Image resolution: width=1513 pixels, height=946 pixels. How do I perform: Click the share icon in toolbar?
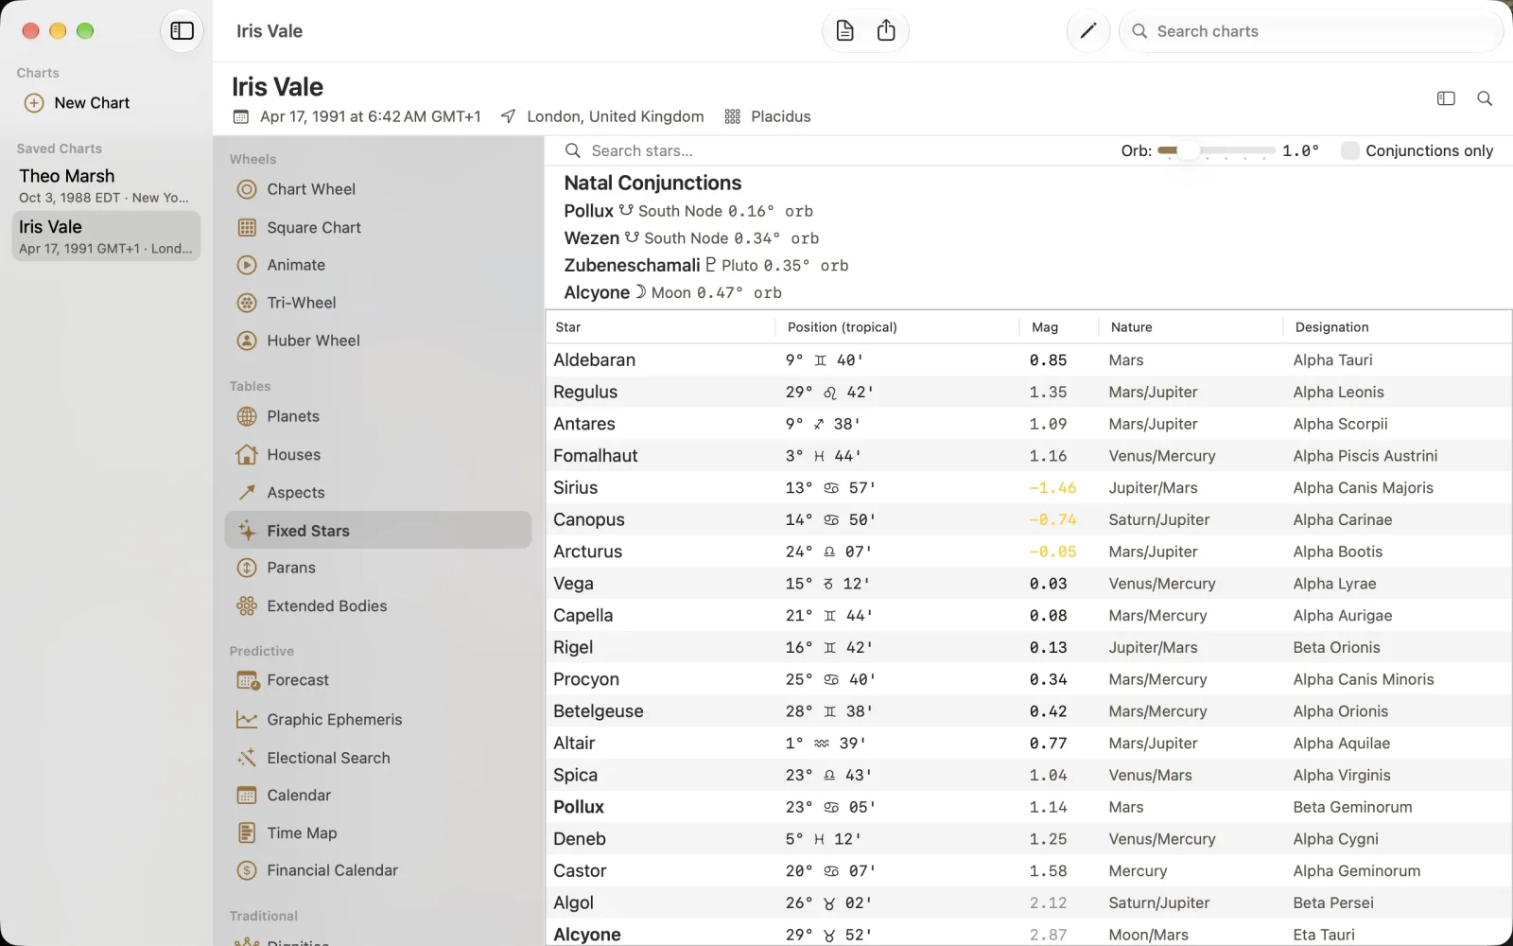(x=886, y=31)
